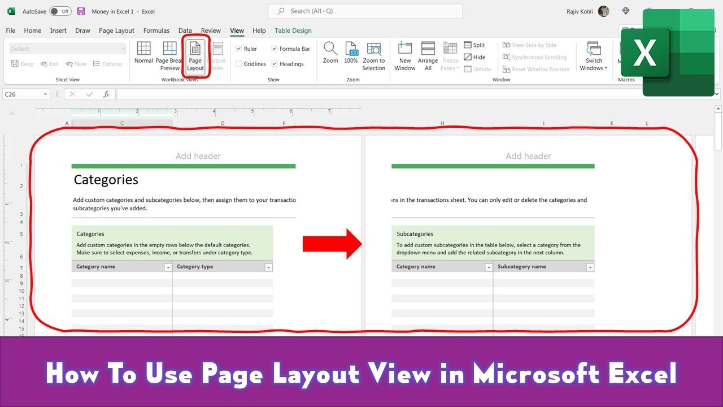Click the New sheet view button
This screenshot has width=723, height=407.
pyautogui.click(x=76, y=64)
